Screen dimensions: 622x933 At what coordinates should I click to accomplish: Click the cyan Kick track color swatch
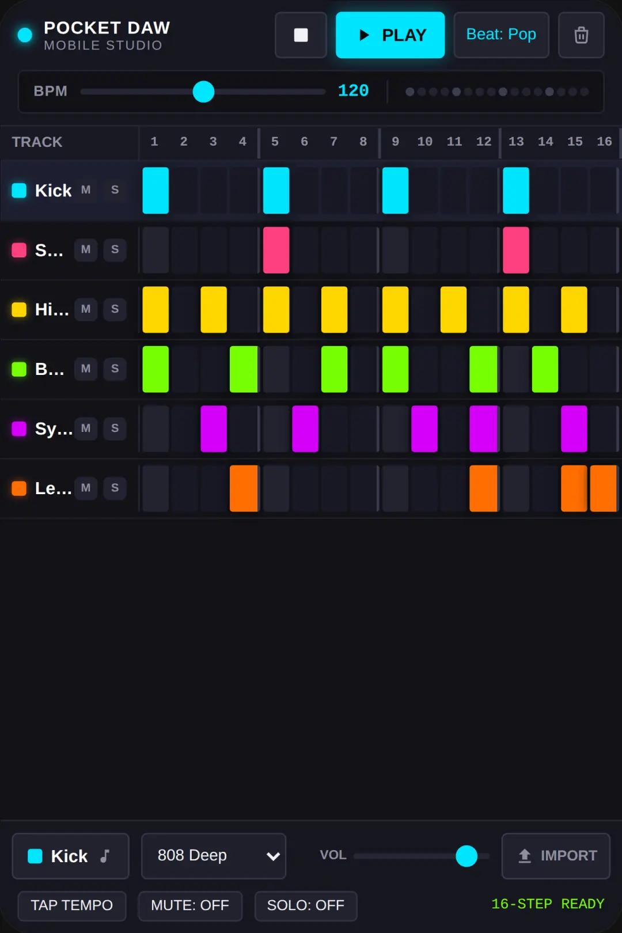tap(19, 191)
